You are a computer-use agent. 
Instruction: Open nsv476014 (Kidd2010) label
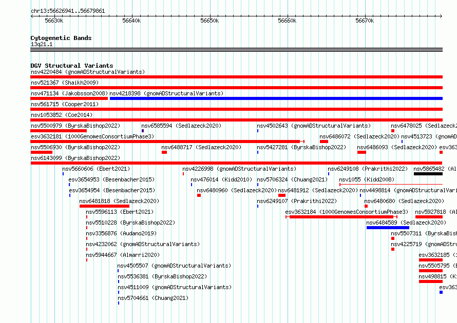click(x=221, y=179)
